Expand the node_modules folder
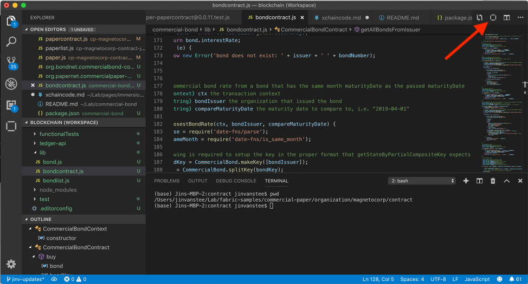Screen dimensions: 528x284 35,190
